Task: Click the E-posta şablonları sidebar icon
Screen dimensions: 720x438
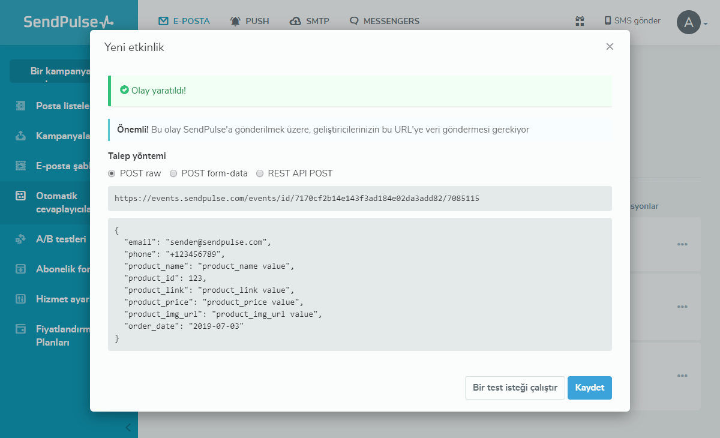Action: (21, 165)
